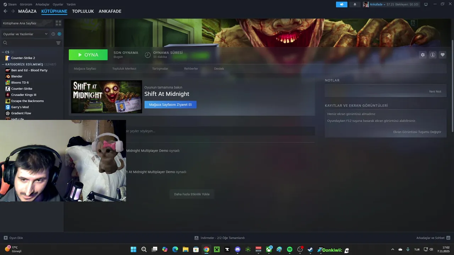Open Windows Start menu
The image size is (454, 255).
(133, 250)
